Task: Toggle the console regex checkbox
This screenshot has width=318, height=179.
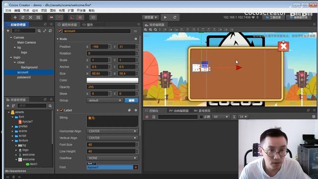Action: point(201,117)
